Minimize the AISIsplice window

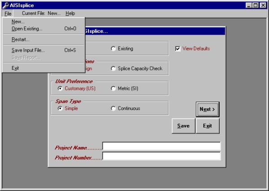[x=249, y=5]
